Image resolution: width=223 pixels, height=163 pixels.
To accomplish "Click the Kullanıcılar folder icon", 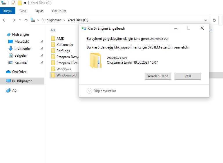I will (x=53, y=44).
